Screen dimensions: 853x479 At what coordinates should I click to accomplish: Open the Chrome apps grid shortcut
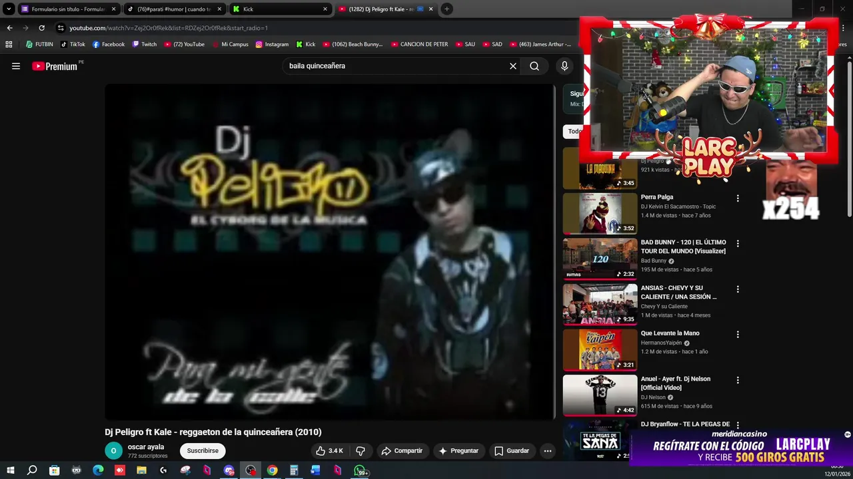(9, 45)
